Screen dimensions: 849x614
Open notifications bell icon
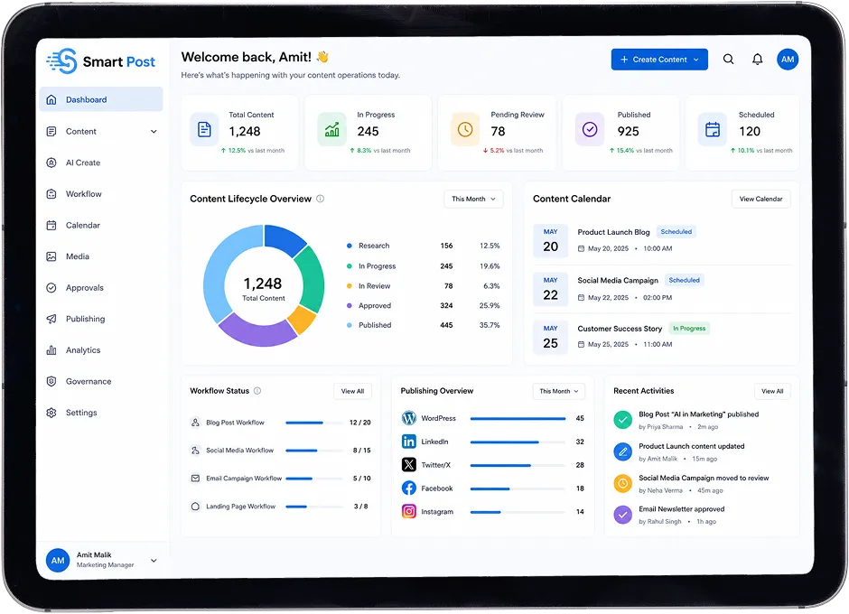tap(758, 60)
